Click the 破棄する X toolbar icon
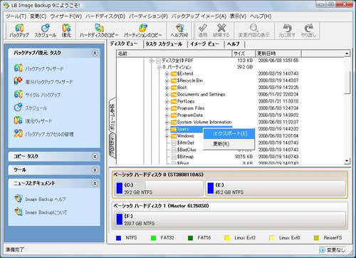Viewport: 356px width, 258px height. [221, 31]
